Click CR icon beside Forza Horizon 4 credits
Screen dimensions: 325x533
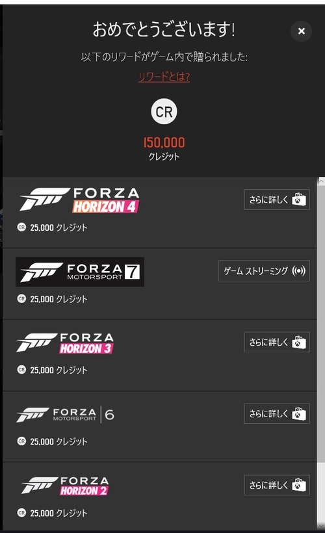(x=21, y=227)
